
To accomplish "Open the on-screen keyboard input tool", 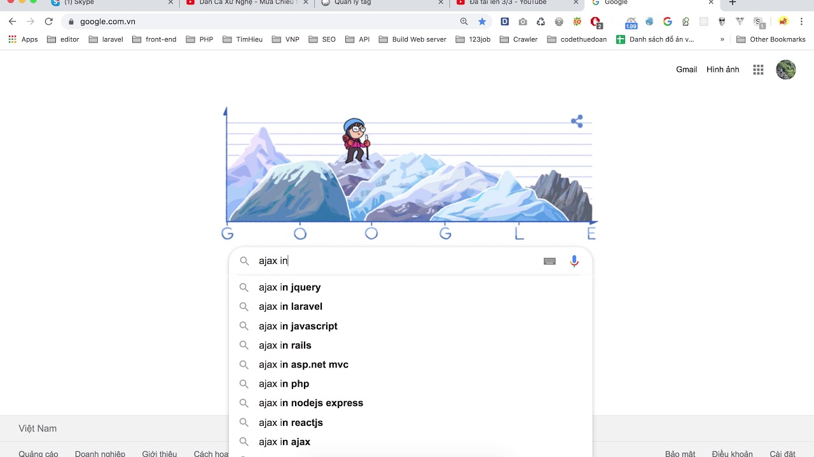I will (550, 261).
